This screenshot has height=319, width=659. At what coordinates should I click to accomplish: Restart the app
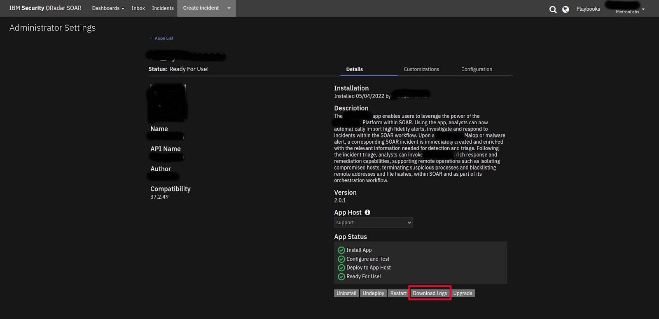pos(398,293)
